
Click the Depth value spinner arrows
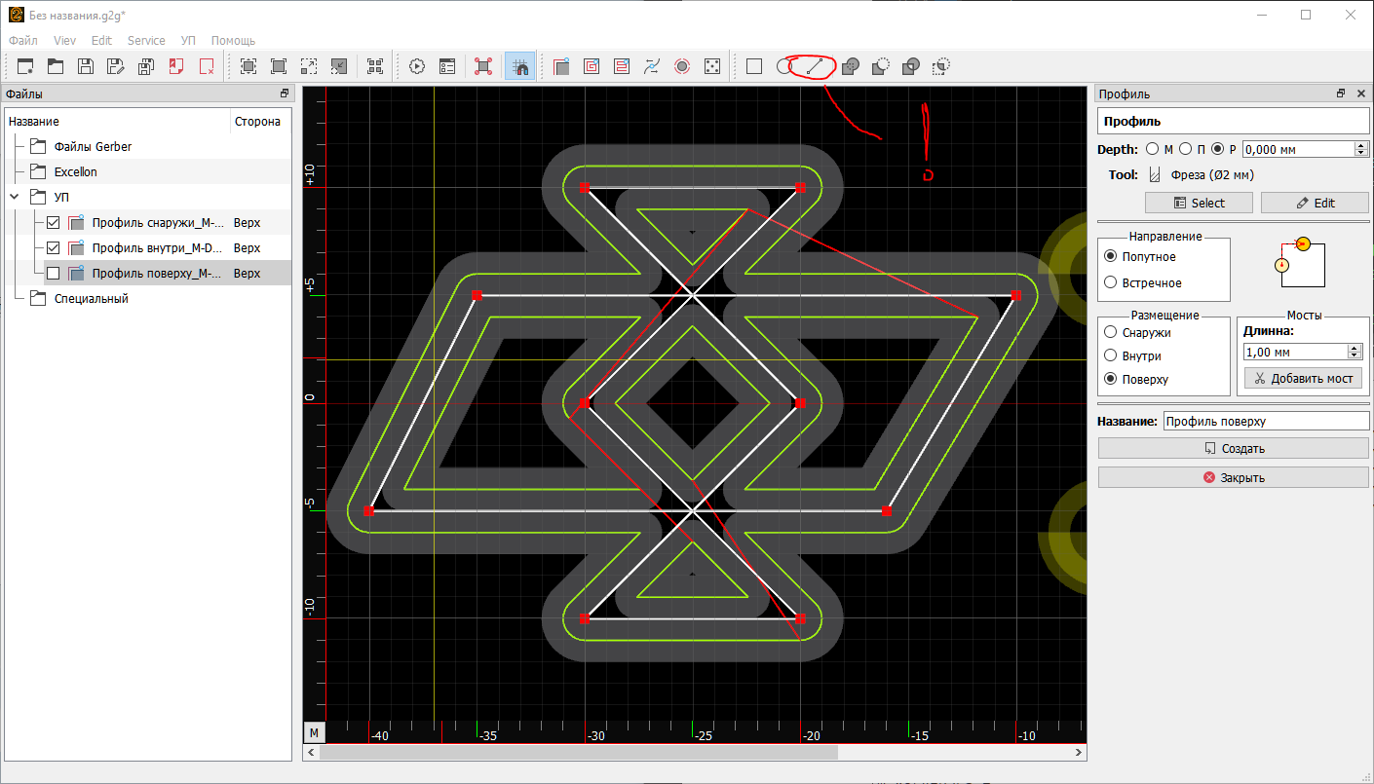point(1361,149)
